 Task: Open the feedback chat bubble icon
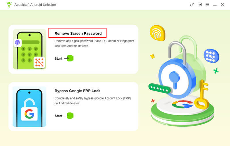[200, 5]
